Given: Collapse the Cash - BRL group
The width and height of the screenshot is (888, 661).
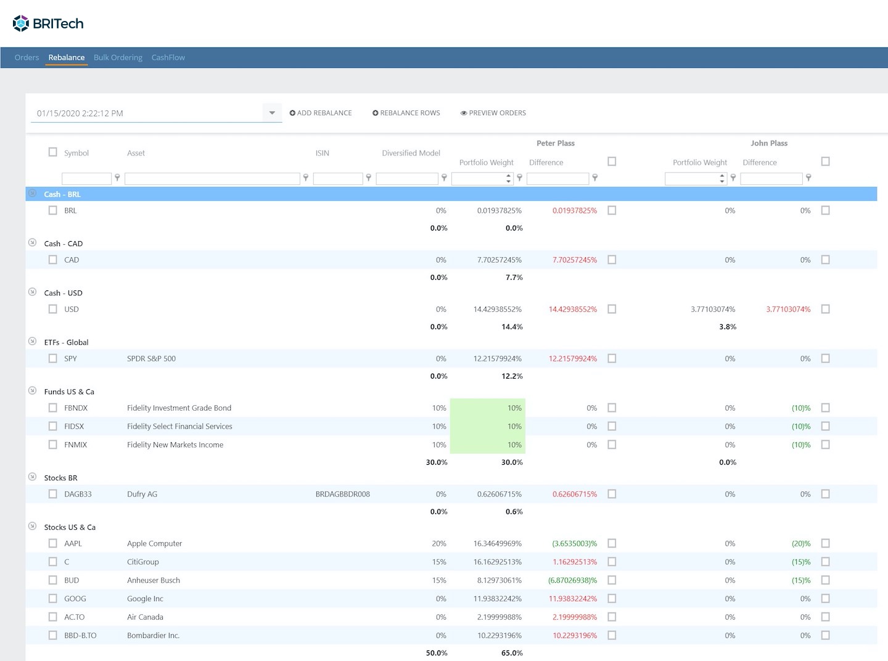Looking at the screenshot, I should [33, 194].
